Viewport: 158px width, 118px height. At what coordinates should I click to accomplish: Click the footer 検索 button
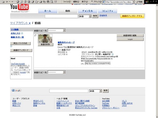coord(106,91)
